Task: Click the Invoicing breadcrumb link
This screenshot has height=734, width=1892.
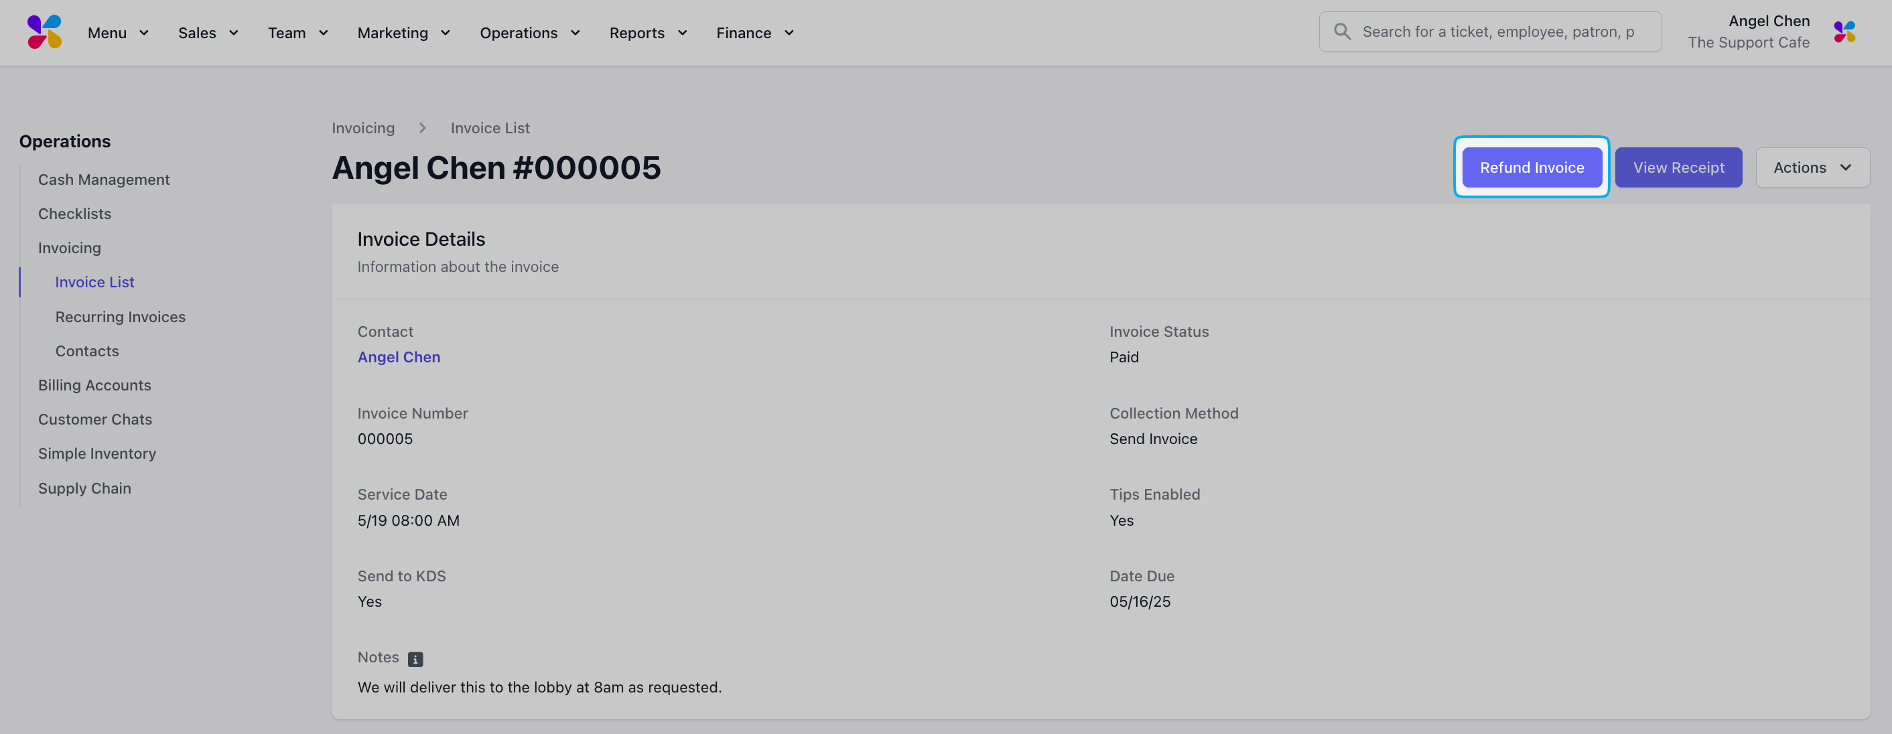Action: (363, 128)
